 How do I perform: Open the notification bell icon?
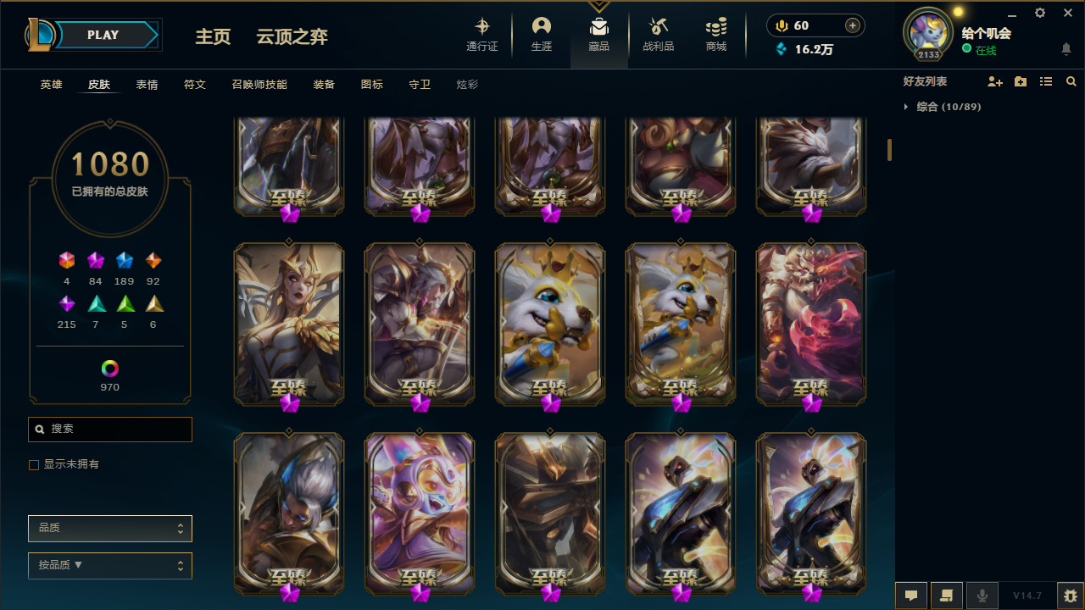coord(1066,49)
